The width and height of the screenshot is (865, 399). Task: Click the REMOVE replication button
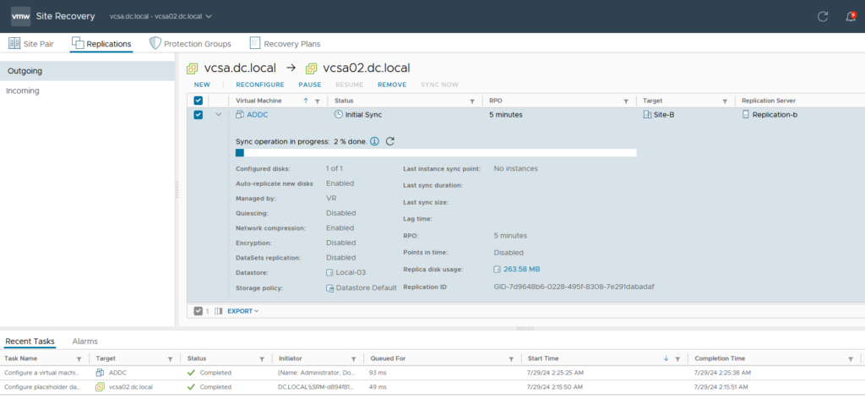coord(392,85)
